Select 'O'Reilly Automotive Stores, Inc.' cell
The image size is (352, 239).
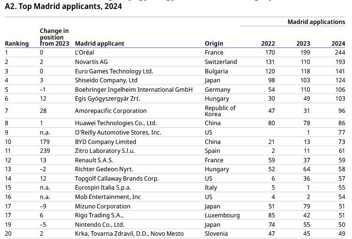coord(118,132)
